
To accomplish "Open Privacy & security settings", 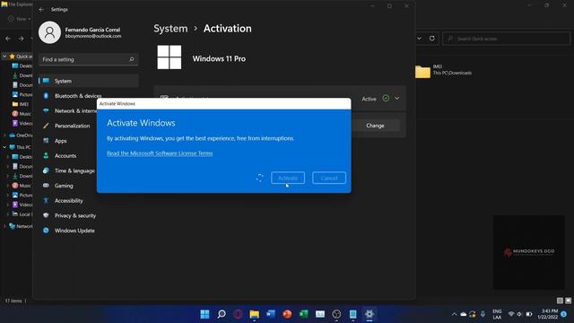I will 89,215.
